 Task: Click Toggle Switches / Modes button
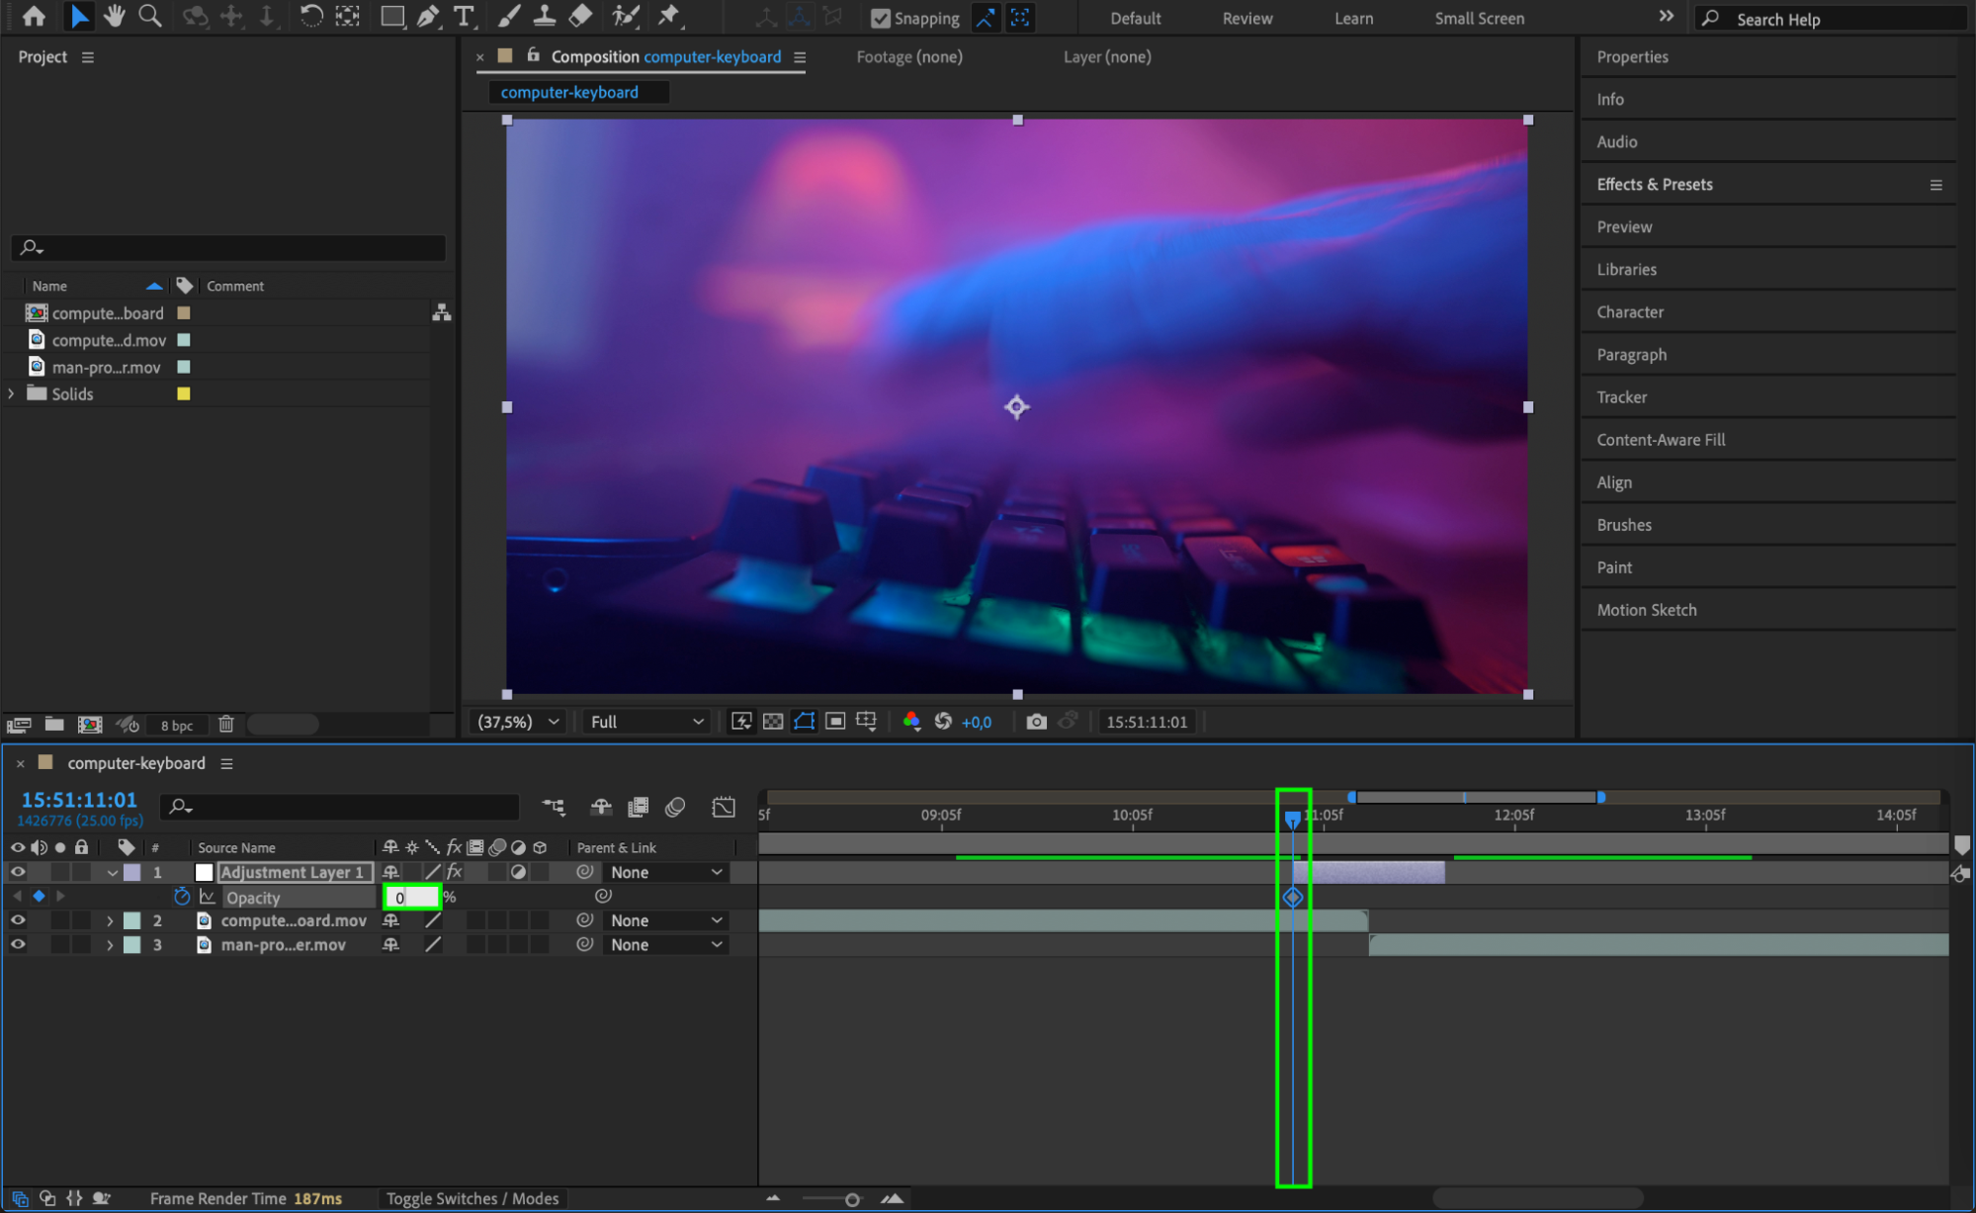472,1198
